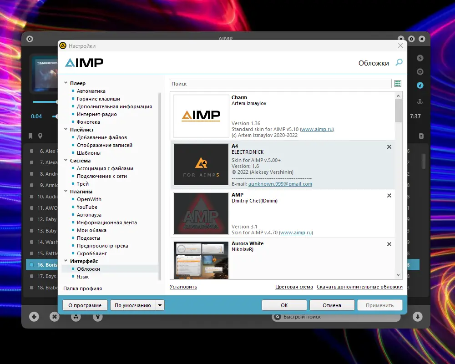Viewport: 455px width, 364px height.
Task: Click the down-arrow icon at player bottom right
Action: pyautogui.click(x=418, y=317)
